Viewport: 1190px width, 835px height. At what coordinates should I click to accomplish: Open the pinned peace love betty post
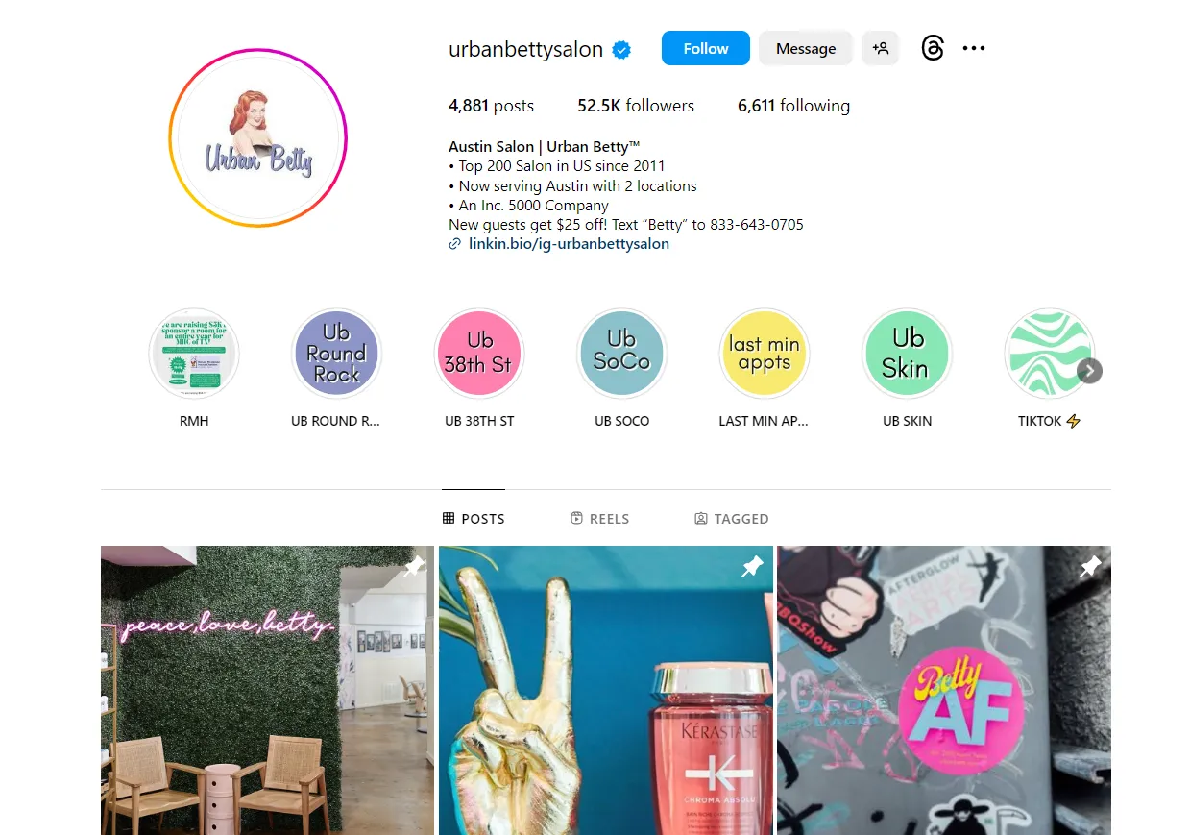click(267, 690)
